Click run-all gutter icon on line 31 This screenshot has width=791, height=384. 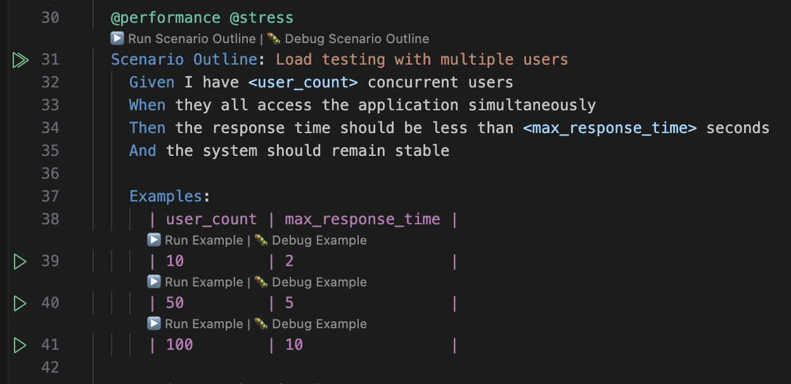tap(20, 60)
